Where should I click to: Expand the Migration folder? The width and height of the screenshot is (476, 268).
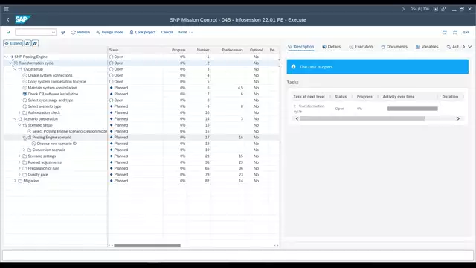[x=15, y=181]
